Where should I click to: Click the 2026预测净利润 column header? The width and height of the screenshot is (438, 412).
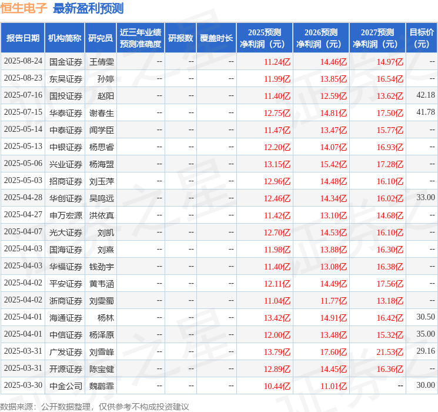pos(321,38)
